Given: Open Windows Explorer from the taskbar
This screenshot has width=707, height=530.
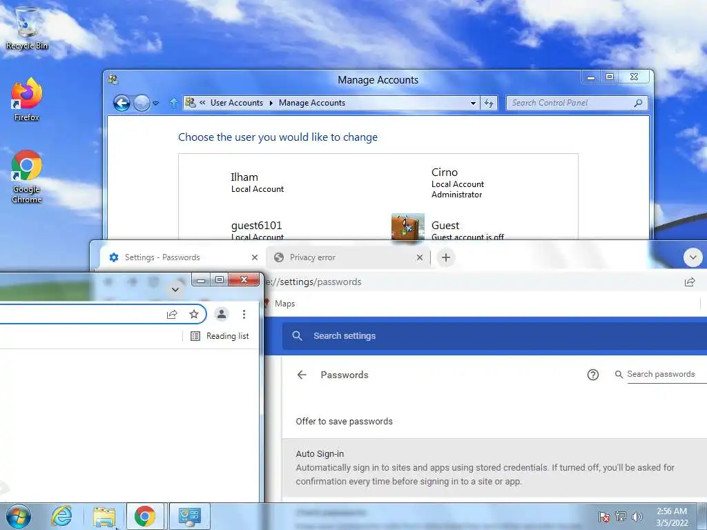Looking at the screenshot, I should click(x=104, y=516).
